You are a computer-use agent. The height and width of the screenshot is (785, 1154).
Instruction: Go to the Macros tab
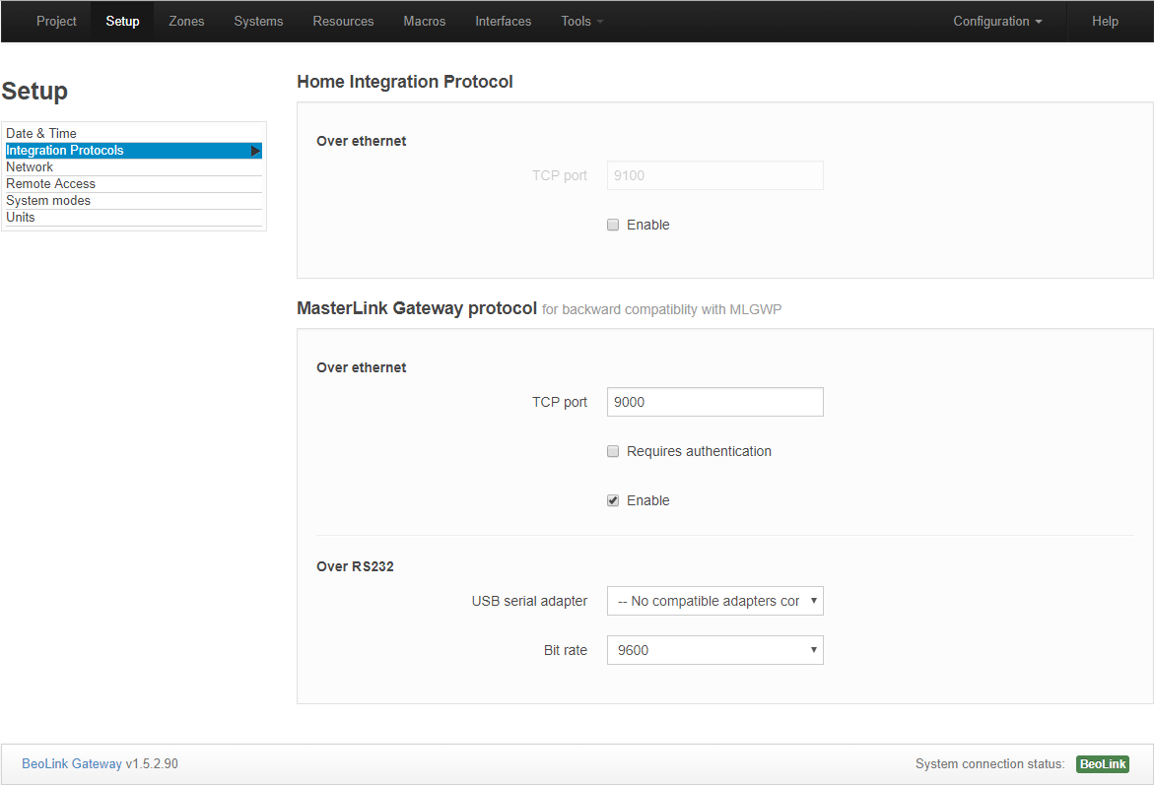(x=424, y=22)
